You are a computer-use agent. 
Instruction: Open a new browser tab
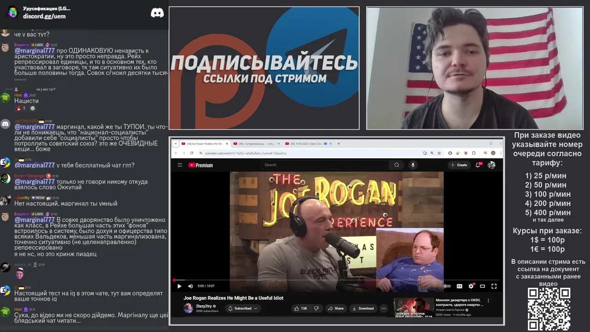(x=339, y=143)
